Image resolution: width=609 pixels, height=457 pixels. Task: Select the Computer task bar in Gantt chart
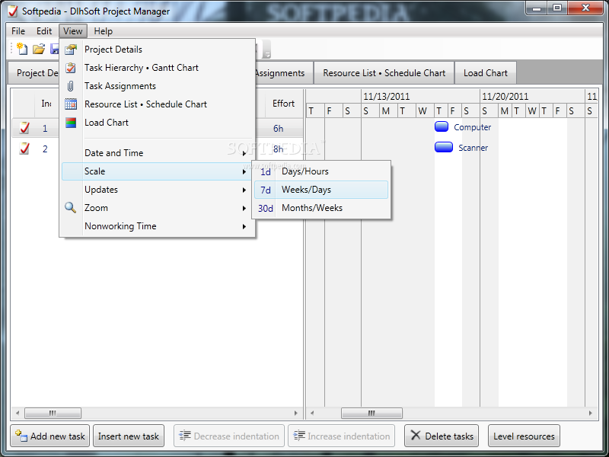(442, 126)
